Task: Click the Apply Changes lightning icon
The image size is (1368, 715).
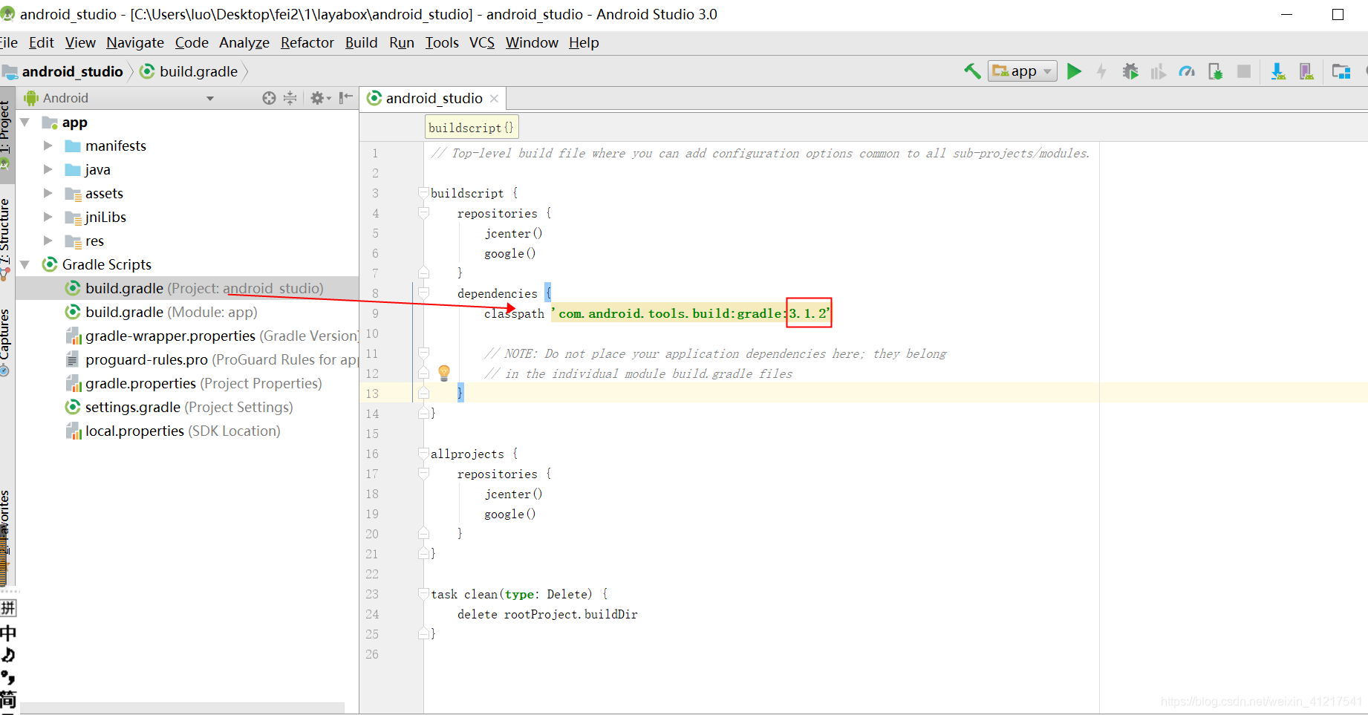Action: (1101, 71)
